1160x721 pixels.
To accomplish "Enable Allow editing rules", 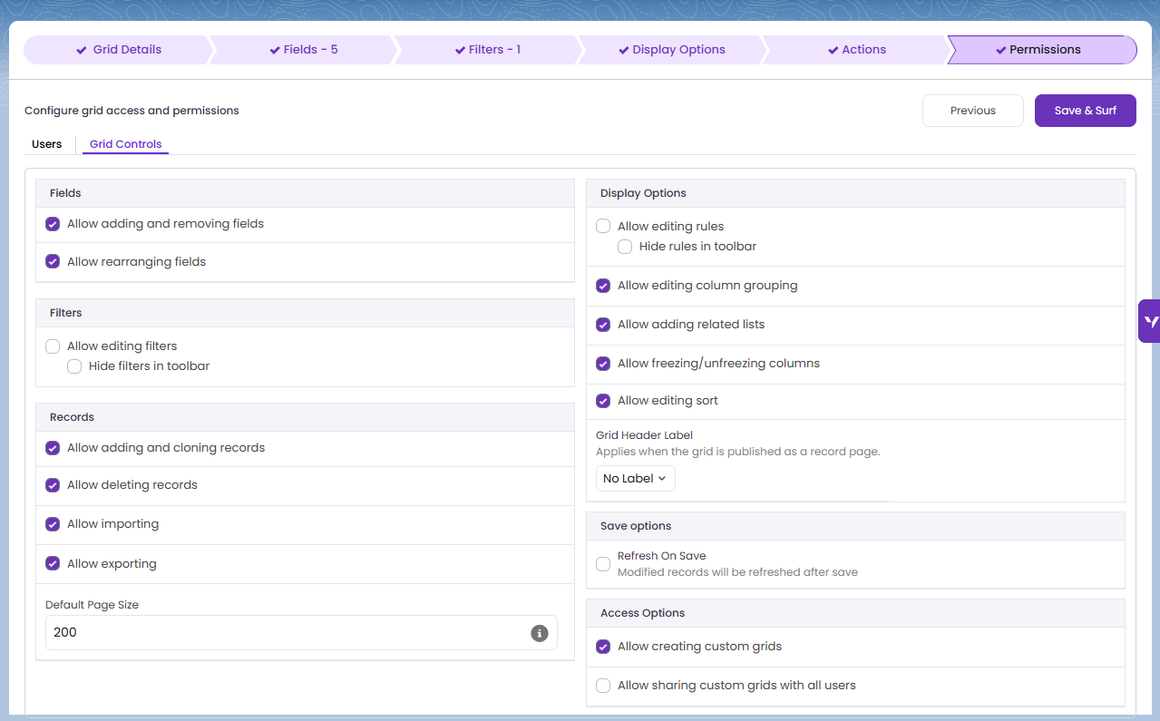I will pyautogui.click(x=603, y=227).
